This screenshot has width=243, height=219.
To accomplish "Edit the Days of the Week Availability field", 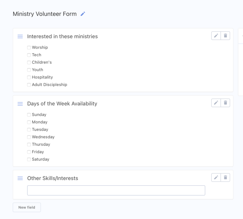I will (216, 103).
